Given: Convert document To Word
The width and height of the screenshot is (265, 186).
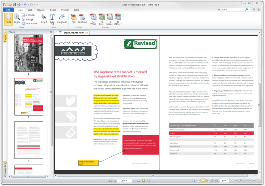Looking at the screenshot, I should click(x=93, y=20).
